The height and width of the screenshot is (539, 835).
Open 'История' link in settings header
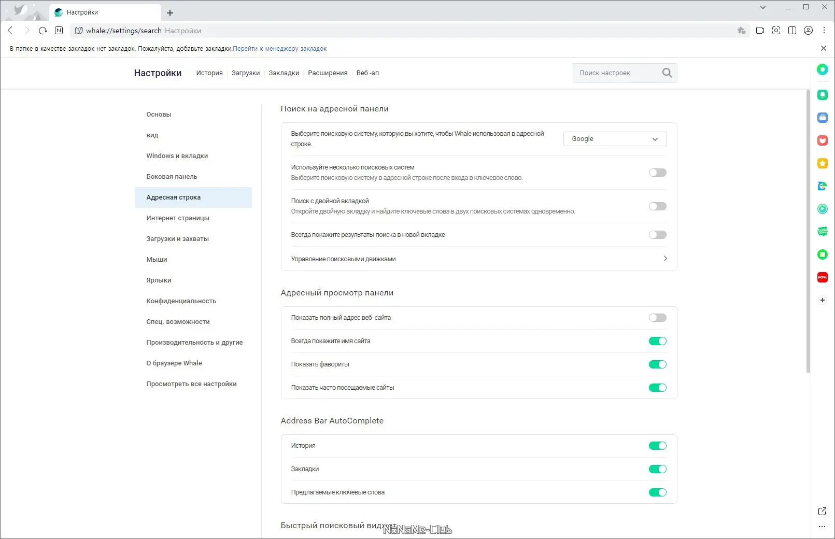click(x=209, y=73)
